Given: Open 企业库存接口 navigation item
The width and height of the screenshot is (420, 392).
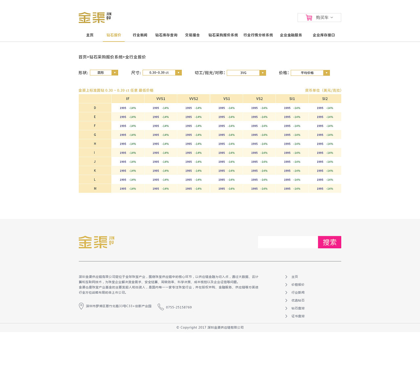Looking at the screenshot, I should point(324,35).
